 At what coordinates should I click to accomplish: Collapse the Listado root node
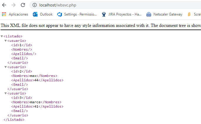(x=2, y=37)
